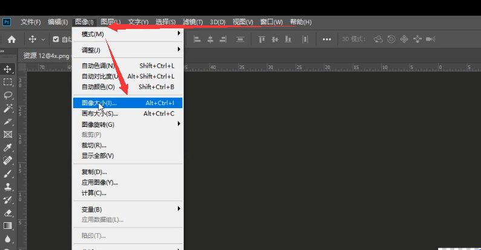Select the Eyedropper tool
The height and width of the screenshot is (250, 481).
8,148
